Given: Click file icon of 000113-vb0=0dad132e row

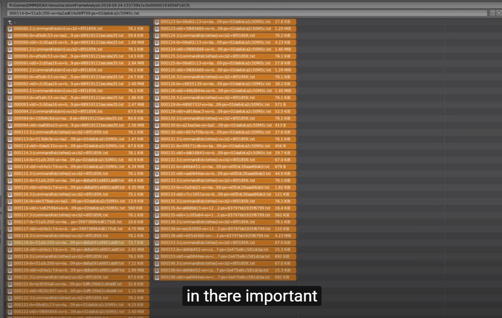Looking at the screenshot, I should (10, 146).
